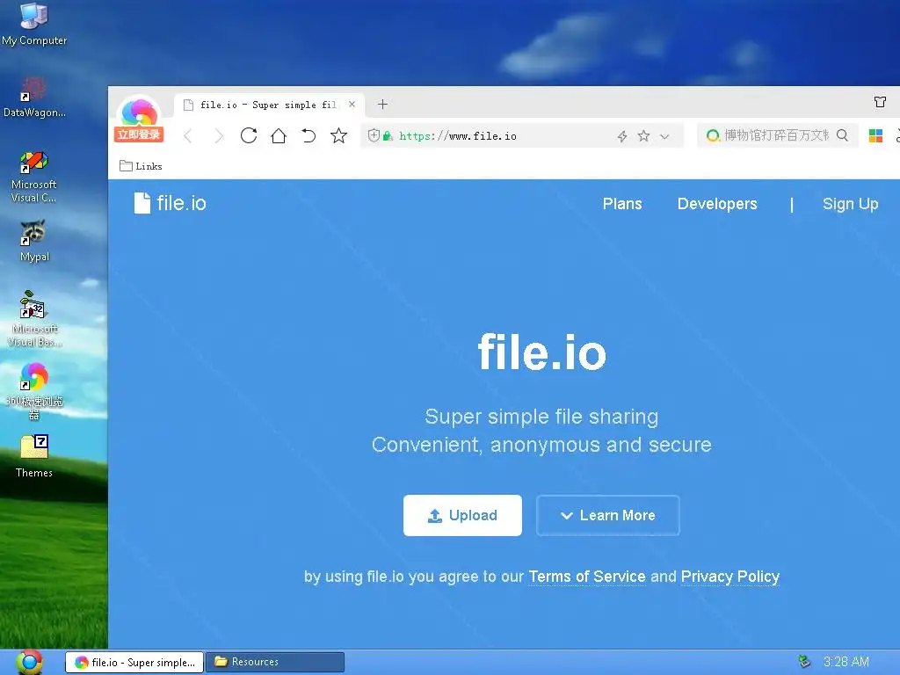Switch to file.io taskbar button
The width and height of the screenshot is (900, 675).
tap(134, 663)
